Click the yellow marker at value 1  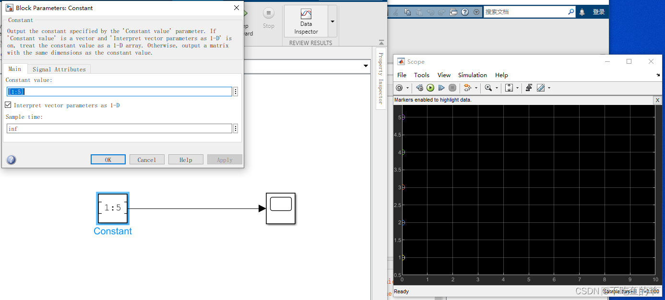[x=403, y=257]
